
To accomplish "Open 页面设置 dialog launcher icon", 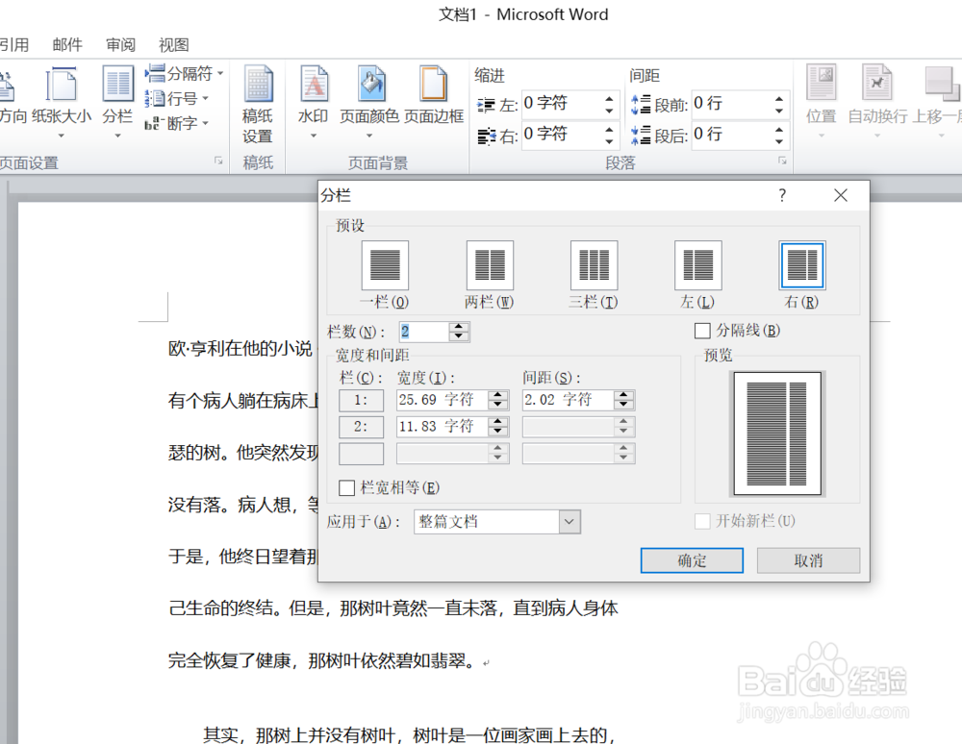I will coord(218,161).
